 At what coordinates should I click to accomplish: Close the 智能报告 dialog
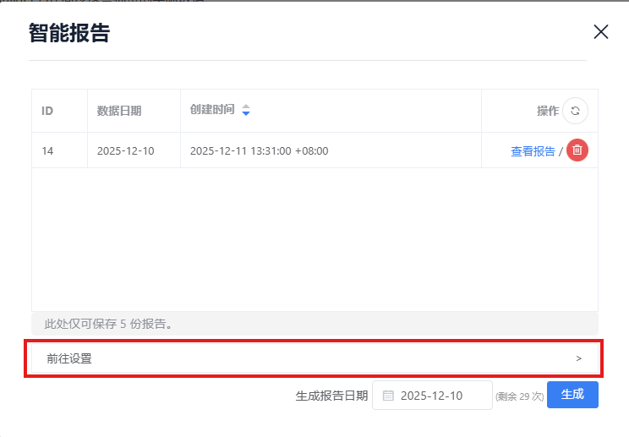[601, 32]
